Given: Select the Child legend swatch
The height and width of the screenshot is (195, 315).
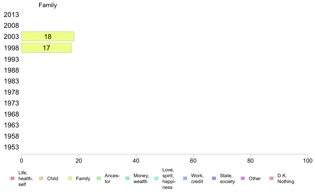Looking at the screenshot, I should coord(41,178).
